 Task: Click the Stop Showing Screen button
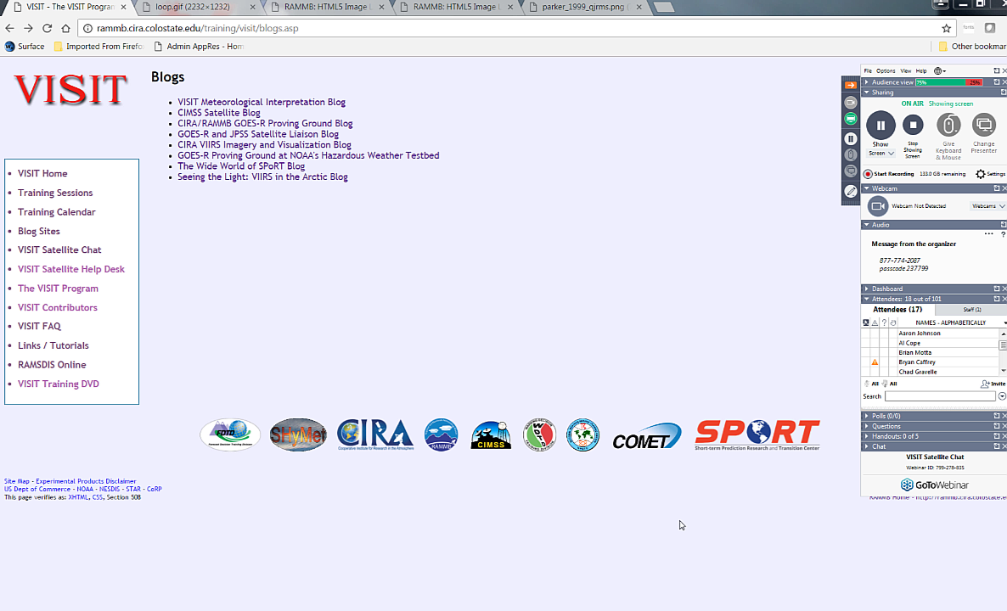click(913, 126)
